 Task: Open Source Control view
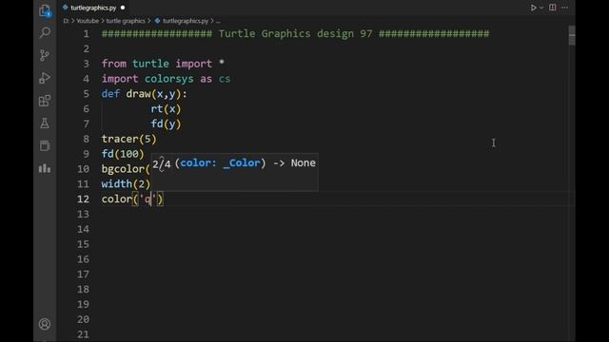pyautogui.click(x=45, y=55)
